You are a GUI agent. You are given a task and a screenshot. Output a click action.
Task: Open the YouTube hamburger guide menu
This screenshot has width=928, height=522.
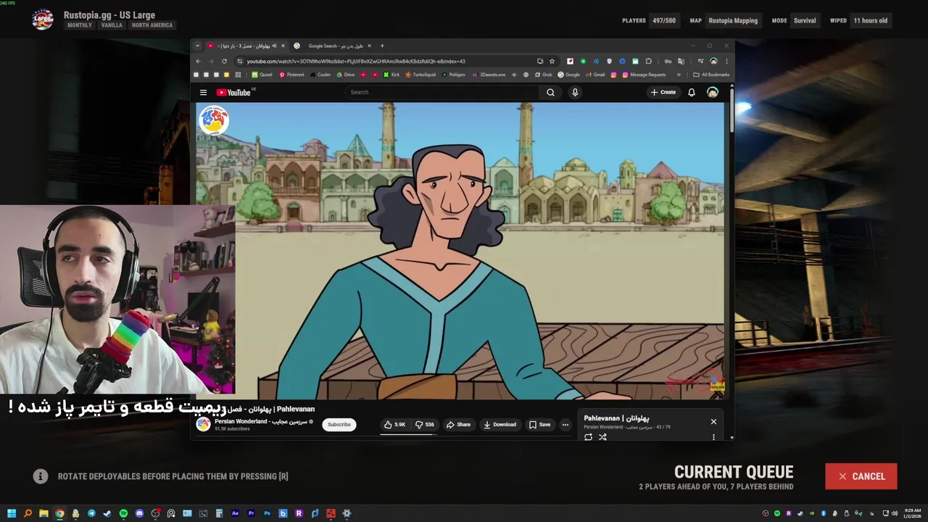(x=203, y=92)
